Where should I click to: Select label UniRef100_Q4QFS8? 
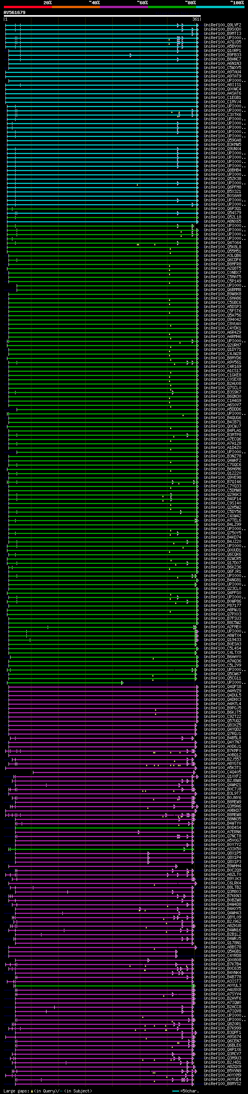pyautogui.click(x=222, y=687)
